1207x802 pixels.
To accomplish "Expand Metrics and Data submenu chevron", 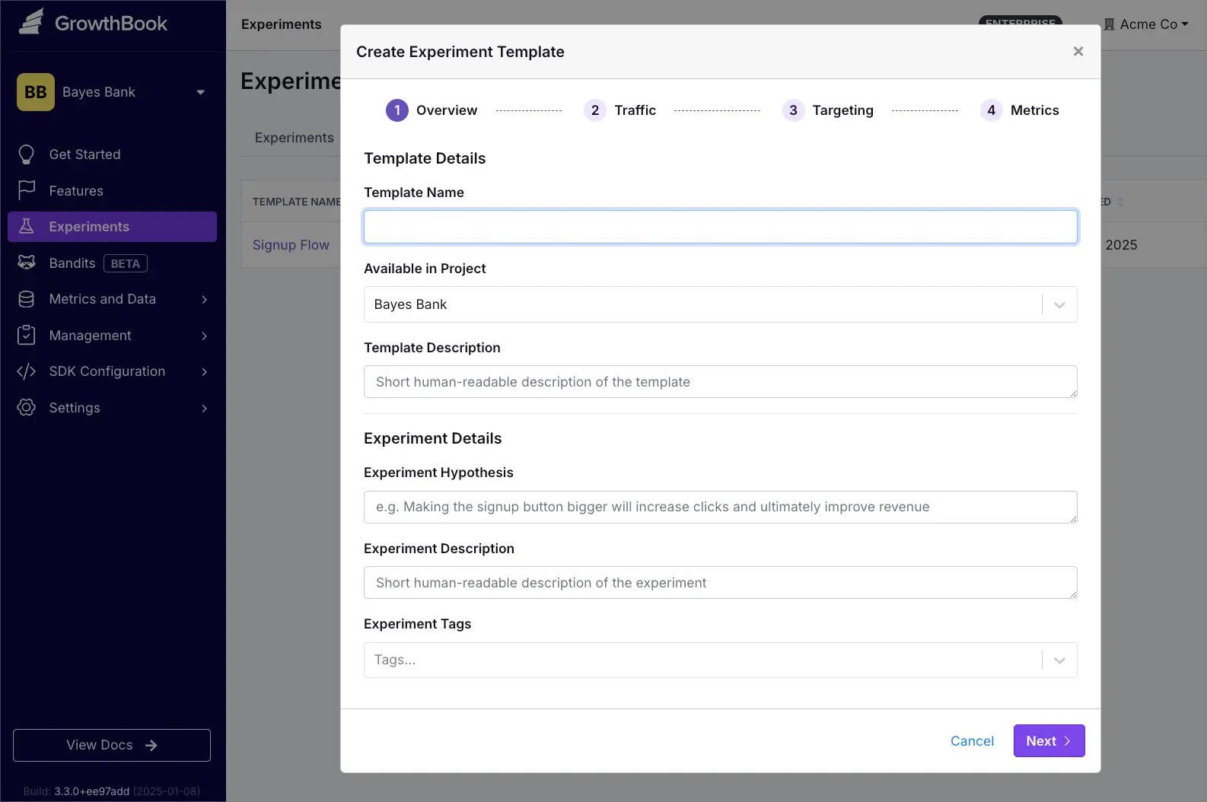I will 204,299.
